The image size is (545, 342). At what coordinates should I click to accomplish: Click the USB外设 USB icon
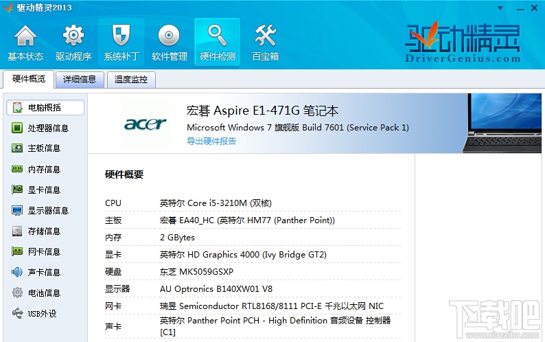tap(17, 313)
